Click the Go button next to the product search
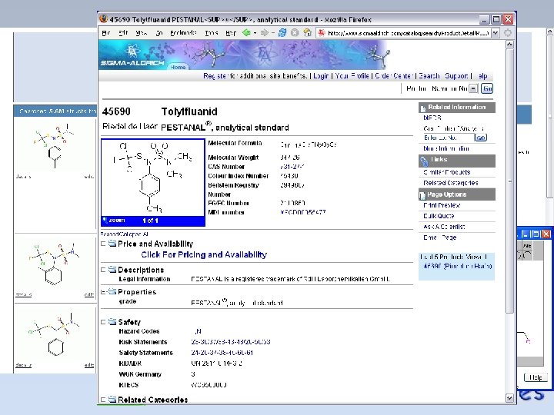 (487, 88)
